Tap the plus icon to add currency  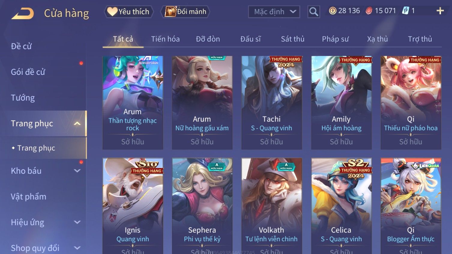pos(440,11)
